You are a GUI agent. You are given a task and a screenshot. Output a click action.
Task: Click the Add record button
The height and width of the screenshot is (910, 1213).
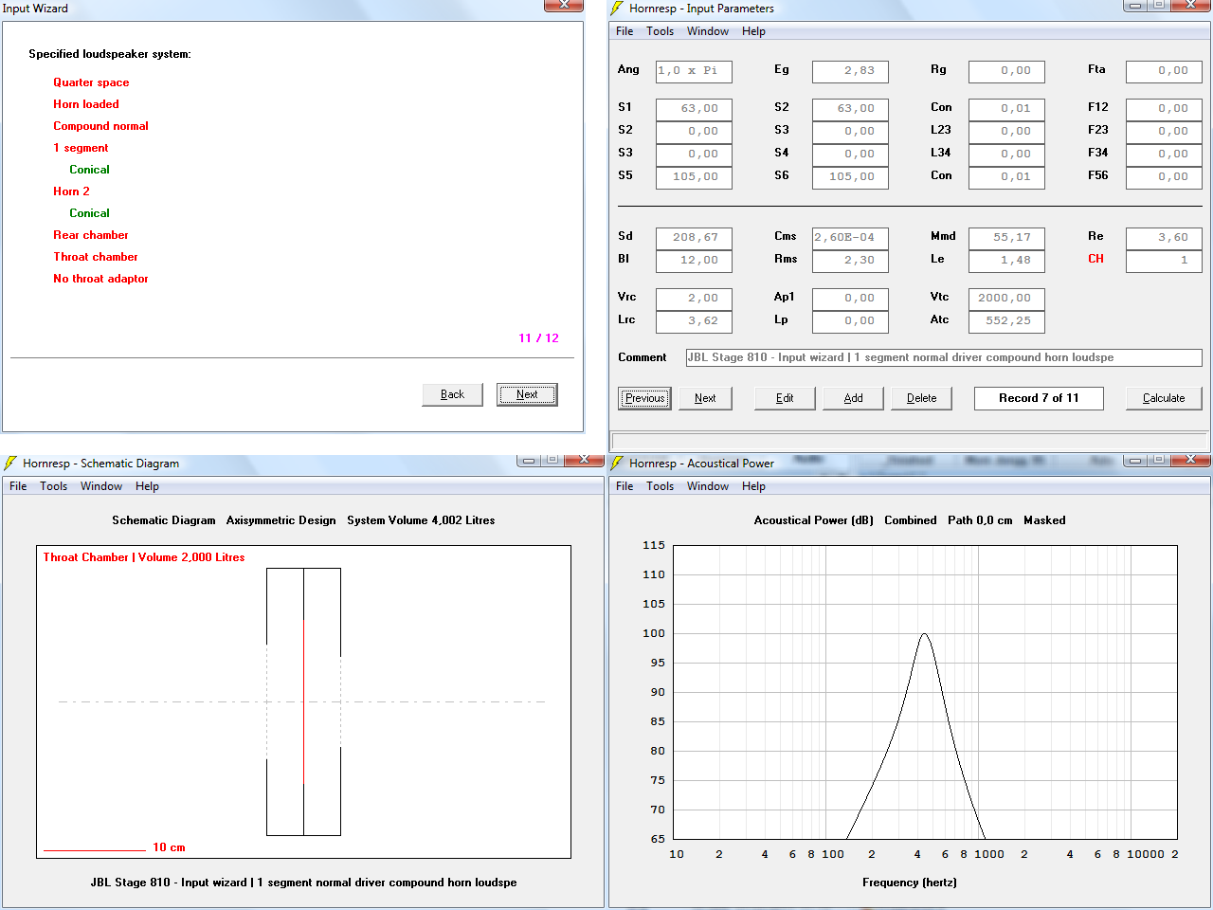click(x=853, y=398)
